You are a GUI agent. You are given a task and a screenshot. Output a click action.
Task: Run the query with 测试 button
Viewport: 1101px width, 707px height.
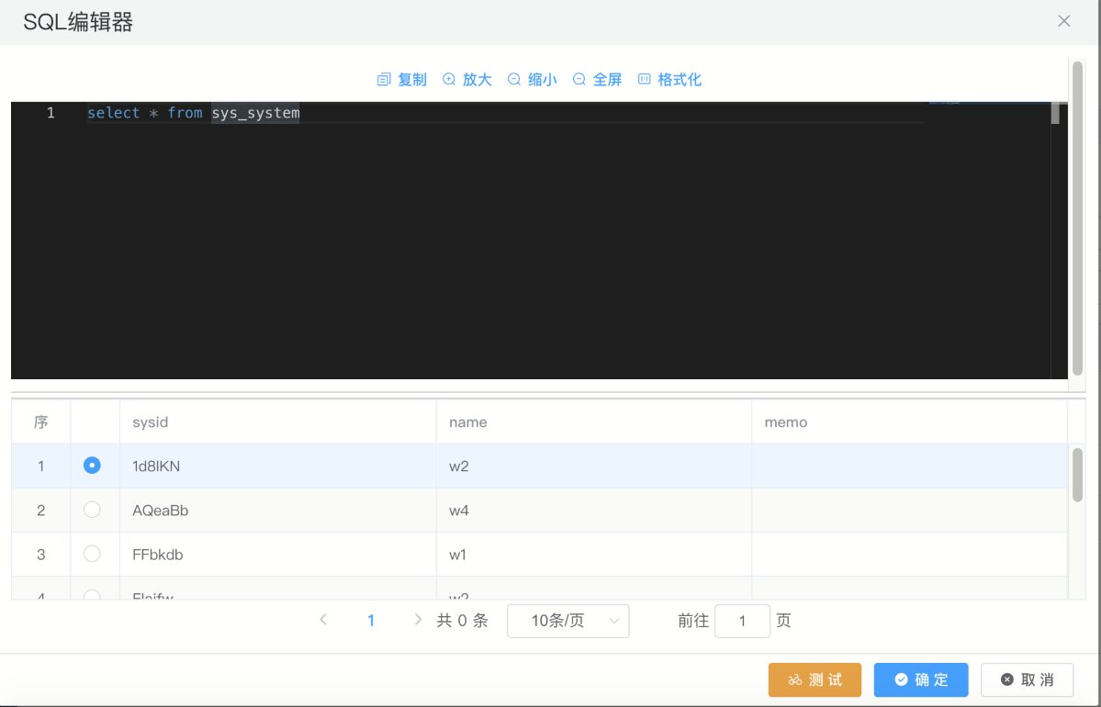(x=815, y=679)
